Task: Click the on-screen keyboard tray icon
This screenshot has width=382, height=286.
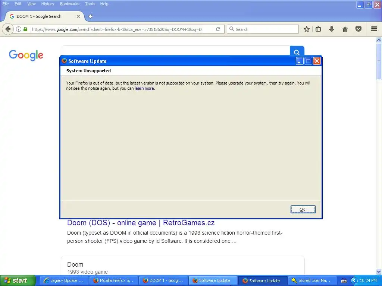Action: point(344,281)
